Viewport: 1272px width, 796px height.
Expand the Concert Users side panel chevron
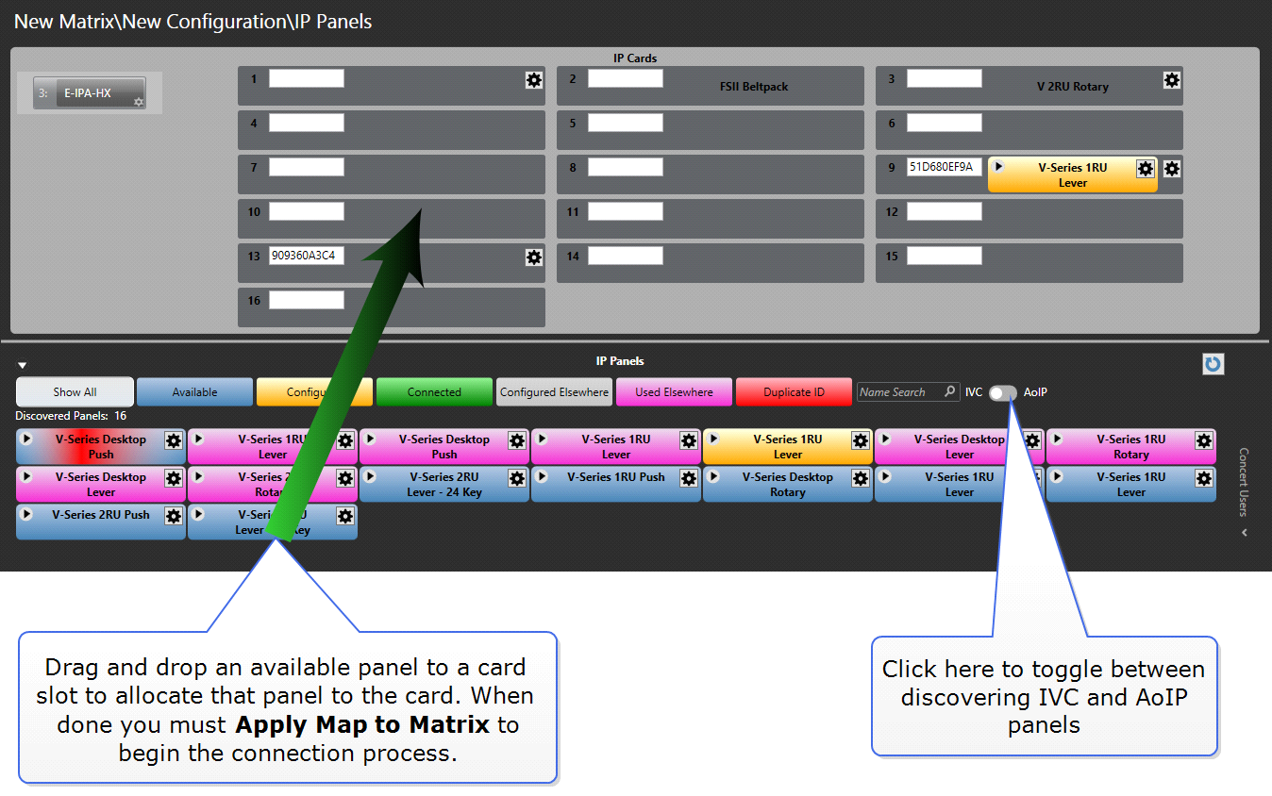(1245, 533)
